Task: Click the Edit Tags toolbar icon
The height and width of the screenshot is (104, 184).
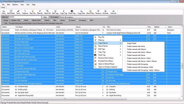Action: [55, 12]
